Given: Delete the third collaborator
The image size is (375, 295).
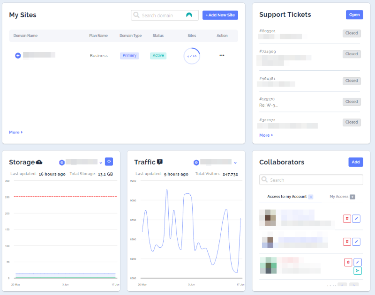Looking at the screenshot, I should [348, 262].
